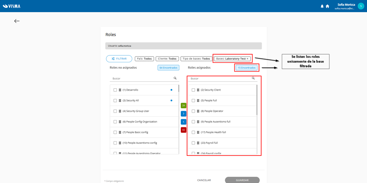Check the (4) Security Group User role
Image resolution: width=367 pixels, height=183 pixels.
pos(115,111)
